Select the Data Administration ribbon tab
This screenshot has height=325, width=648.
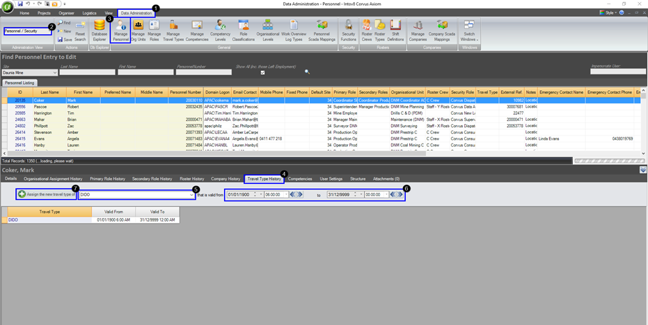pyautogui.click(x=136, y=13)
